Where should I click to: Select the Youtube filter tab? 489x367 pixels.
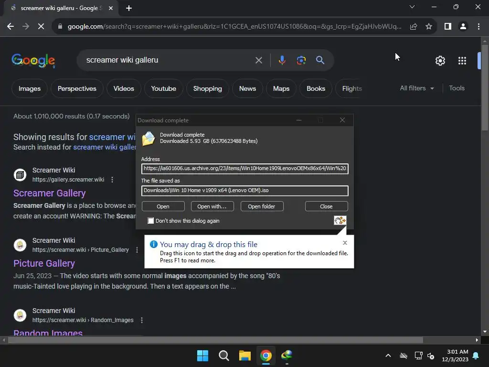pos(163,88)
